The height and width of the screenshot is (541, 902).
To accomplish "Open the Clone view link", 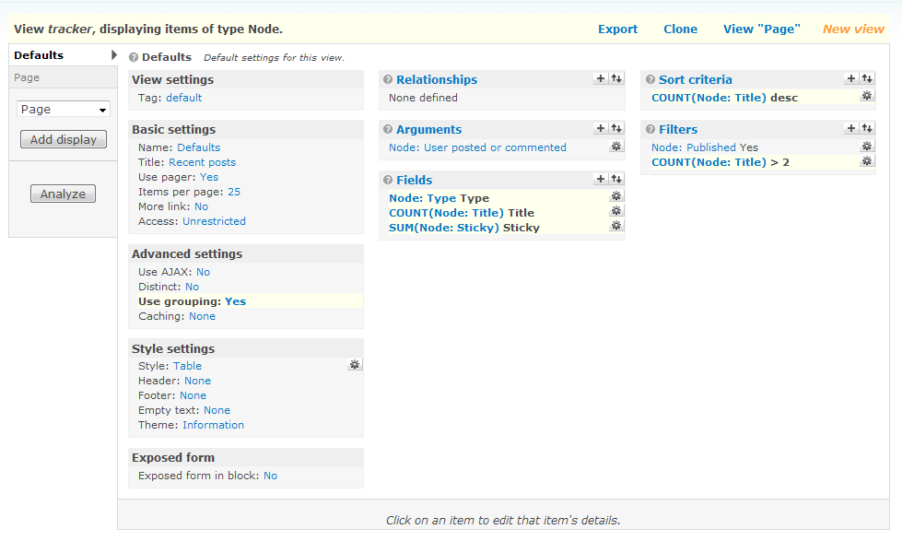I will [680, 29].
